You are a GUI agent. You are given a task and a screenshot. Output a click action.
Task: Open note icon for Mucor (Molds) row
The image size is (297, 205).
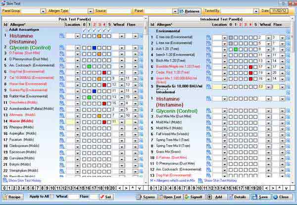point(62,122)
